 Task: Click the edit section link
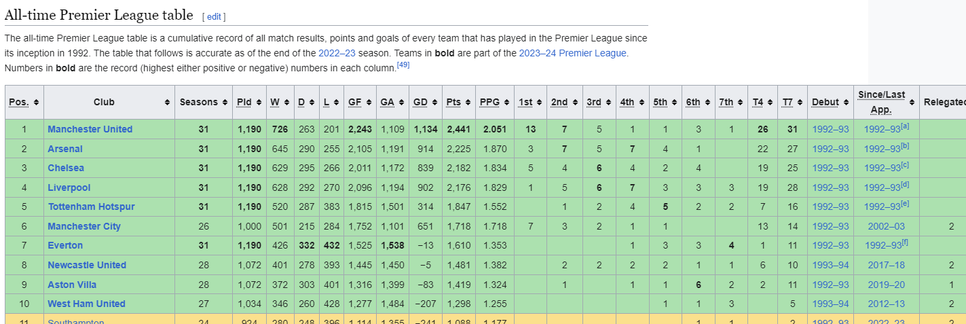coord(214,16)
